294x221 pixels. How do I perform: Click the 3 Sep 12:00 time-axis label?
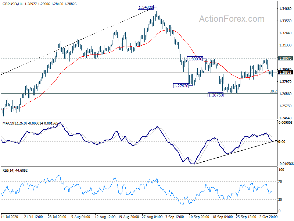click(175, 217)
